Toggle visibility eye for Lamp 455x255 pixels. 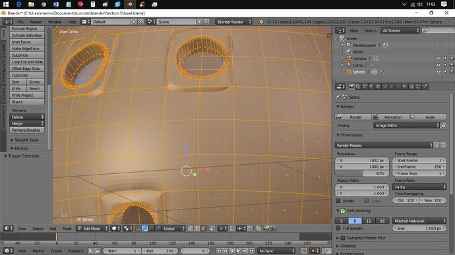(x=439, y=65)
